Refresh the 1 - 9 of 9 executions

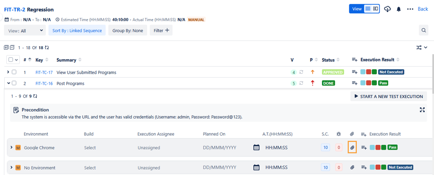tap(35, 96)
